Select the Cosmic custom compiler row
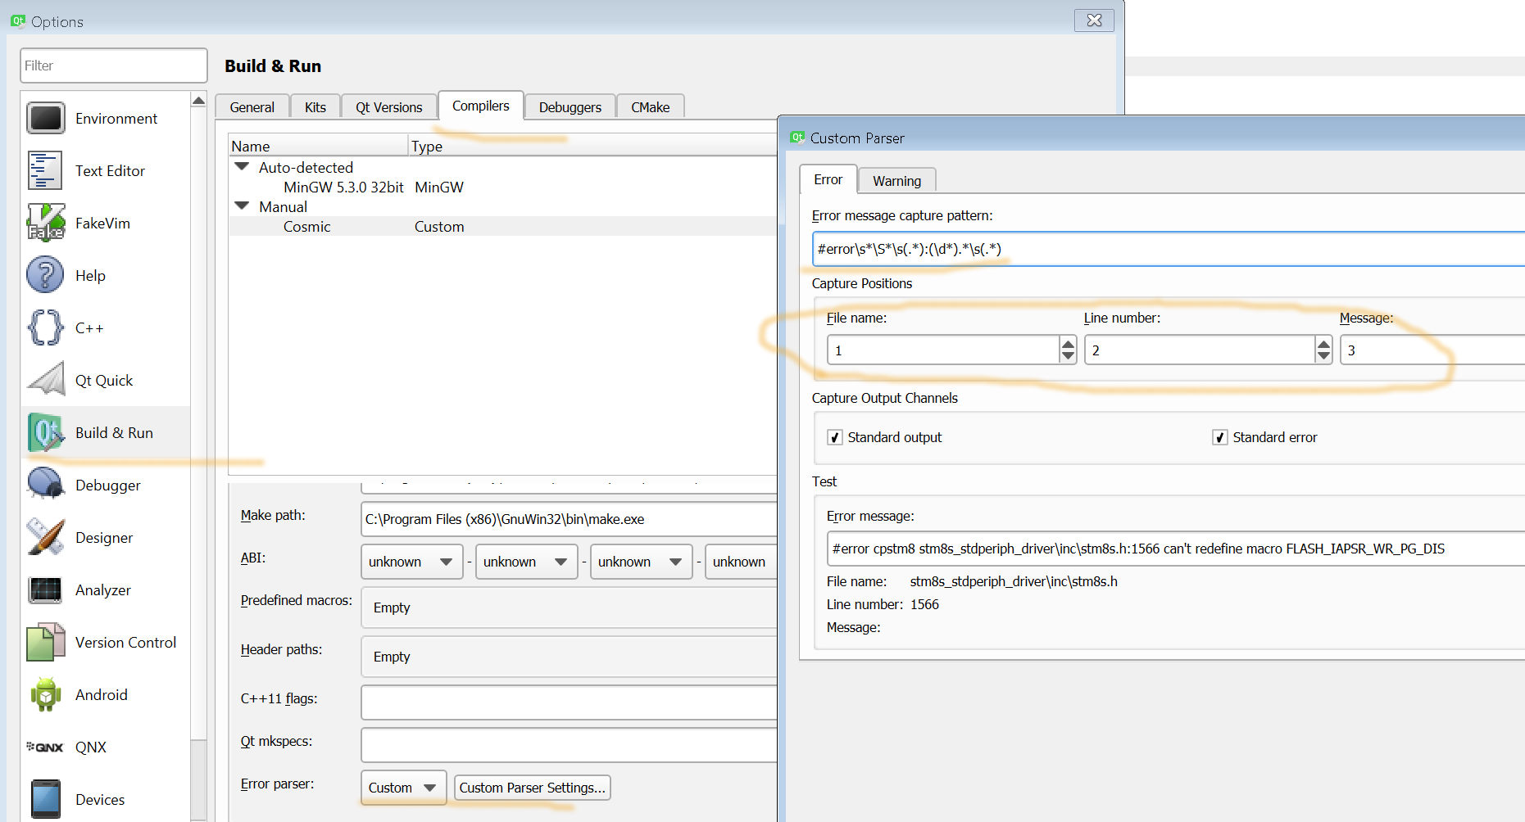Viewport: 1525px width, 822px height. click(502, 226)
